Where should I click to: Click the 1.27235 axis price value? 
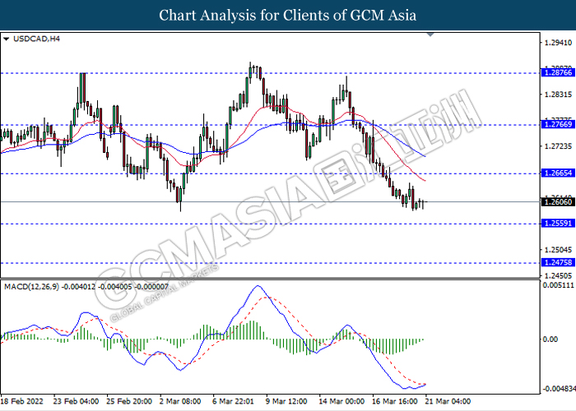point(558,146)
